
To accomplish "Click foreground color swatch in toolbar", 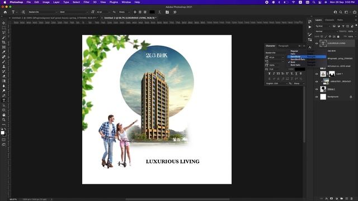I will pyautogui.click(x=2, y=133).
